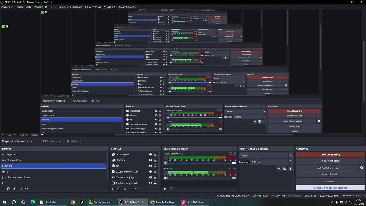Open transition properties three-dot menu

290,168
